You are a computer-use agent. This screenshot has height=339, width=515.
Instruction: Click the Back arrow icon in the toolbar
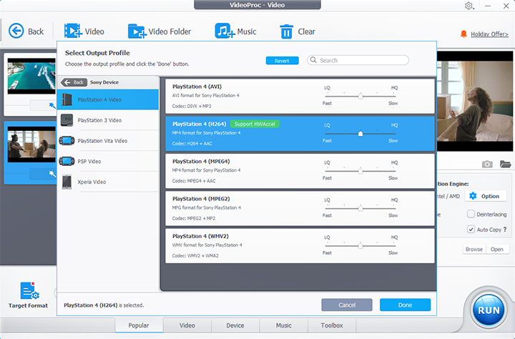click(x=16, y=31)
